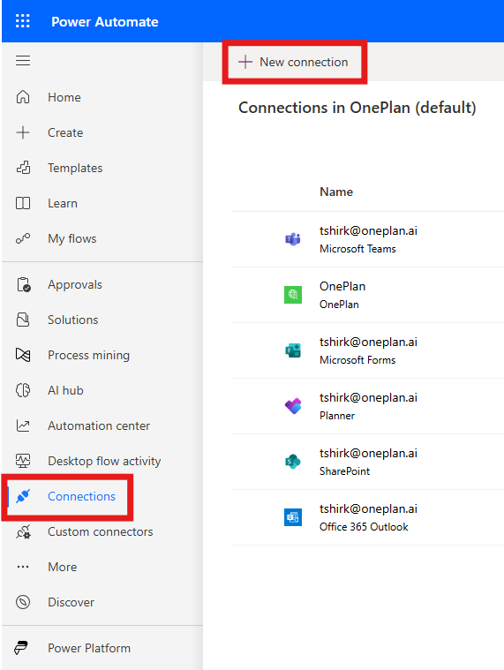Screen dimensions: 504x670
Task: Select Desktop flow activity
Action: (104, 461)
